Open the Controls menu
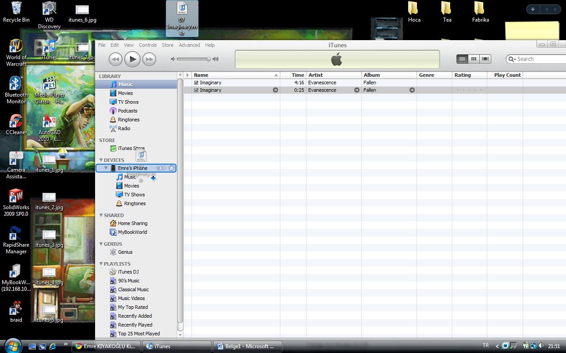The width and height of the screenshot is (566, 353). [148, 45]
